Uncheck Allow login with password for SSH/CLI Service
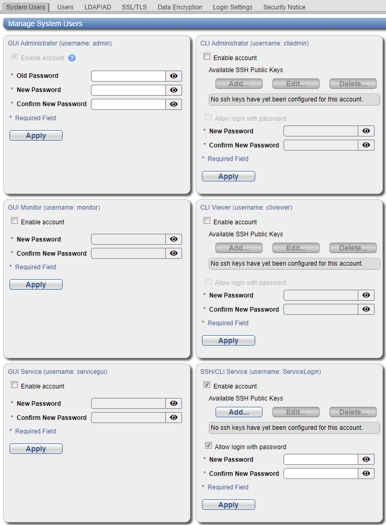386x525 pixels. pyautogui.click(x=209, y=446)
